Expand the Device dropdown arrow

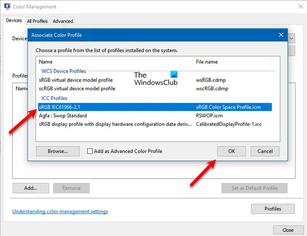(291, 39)
